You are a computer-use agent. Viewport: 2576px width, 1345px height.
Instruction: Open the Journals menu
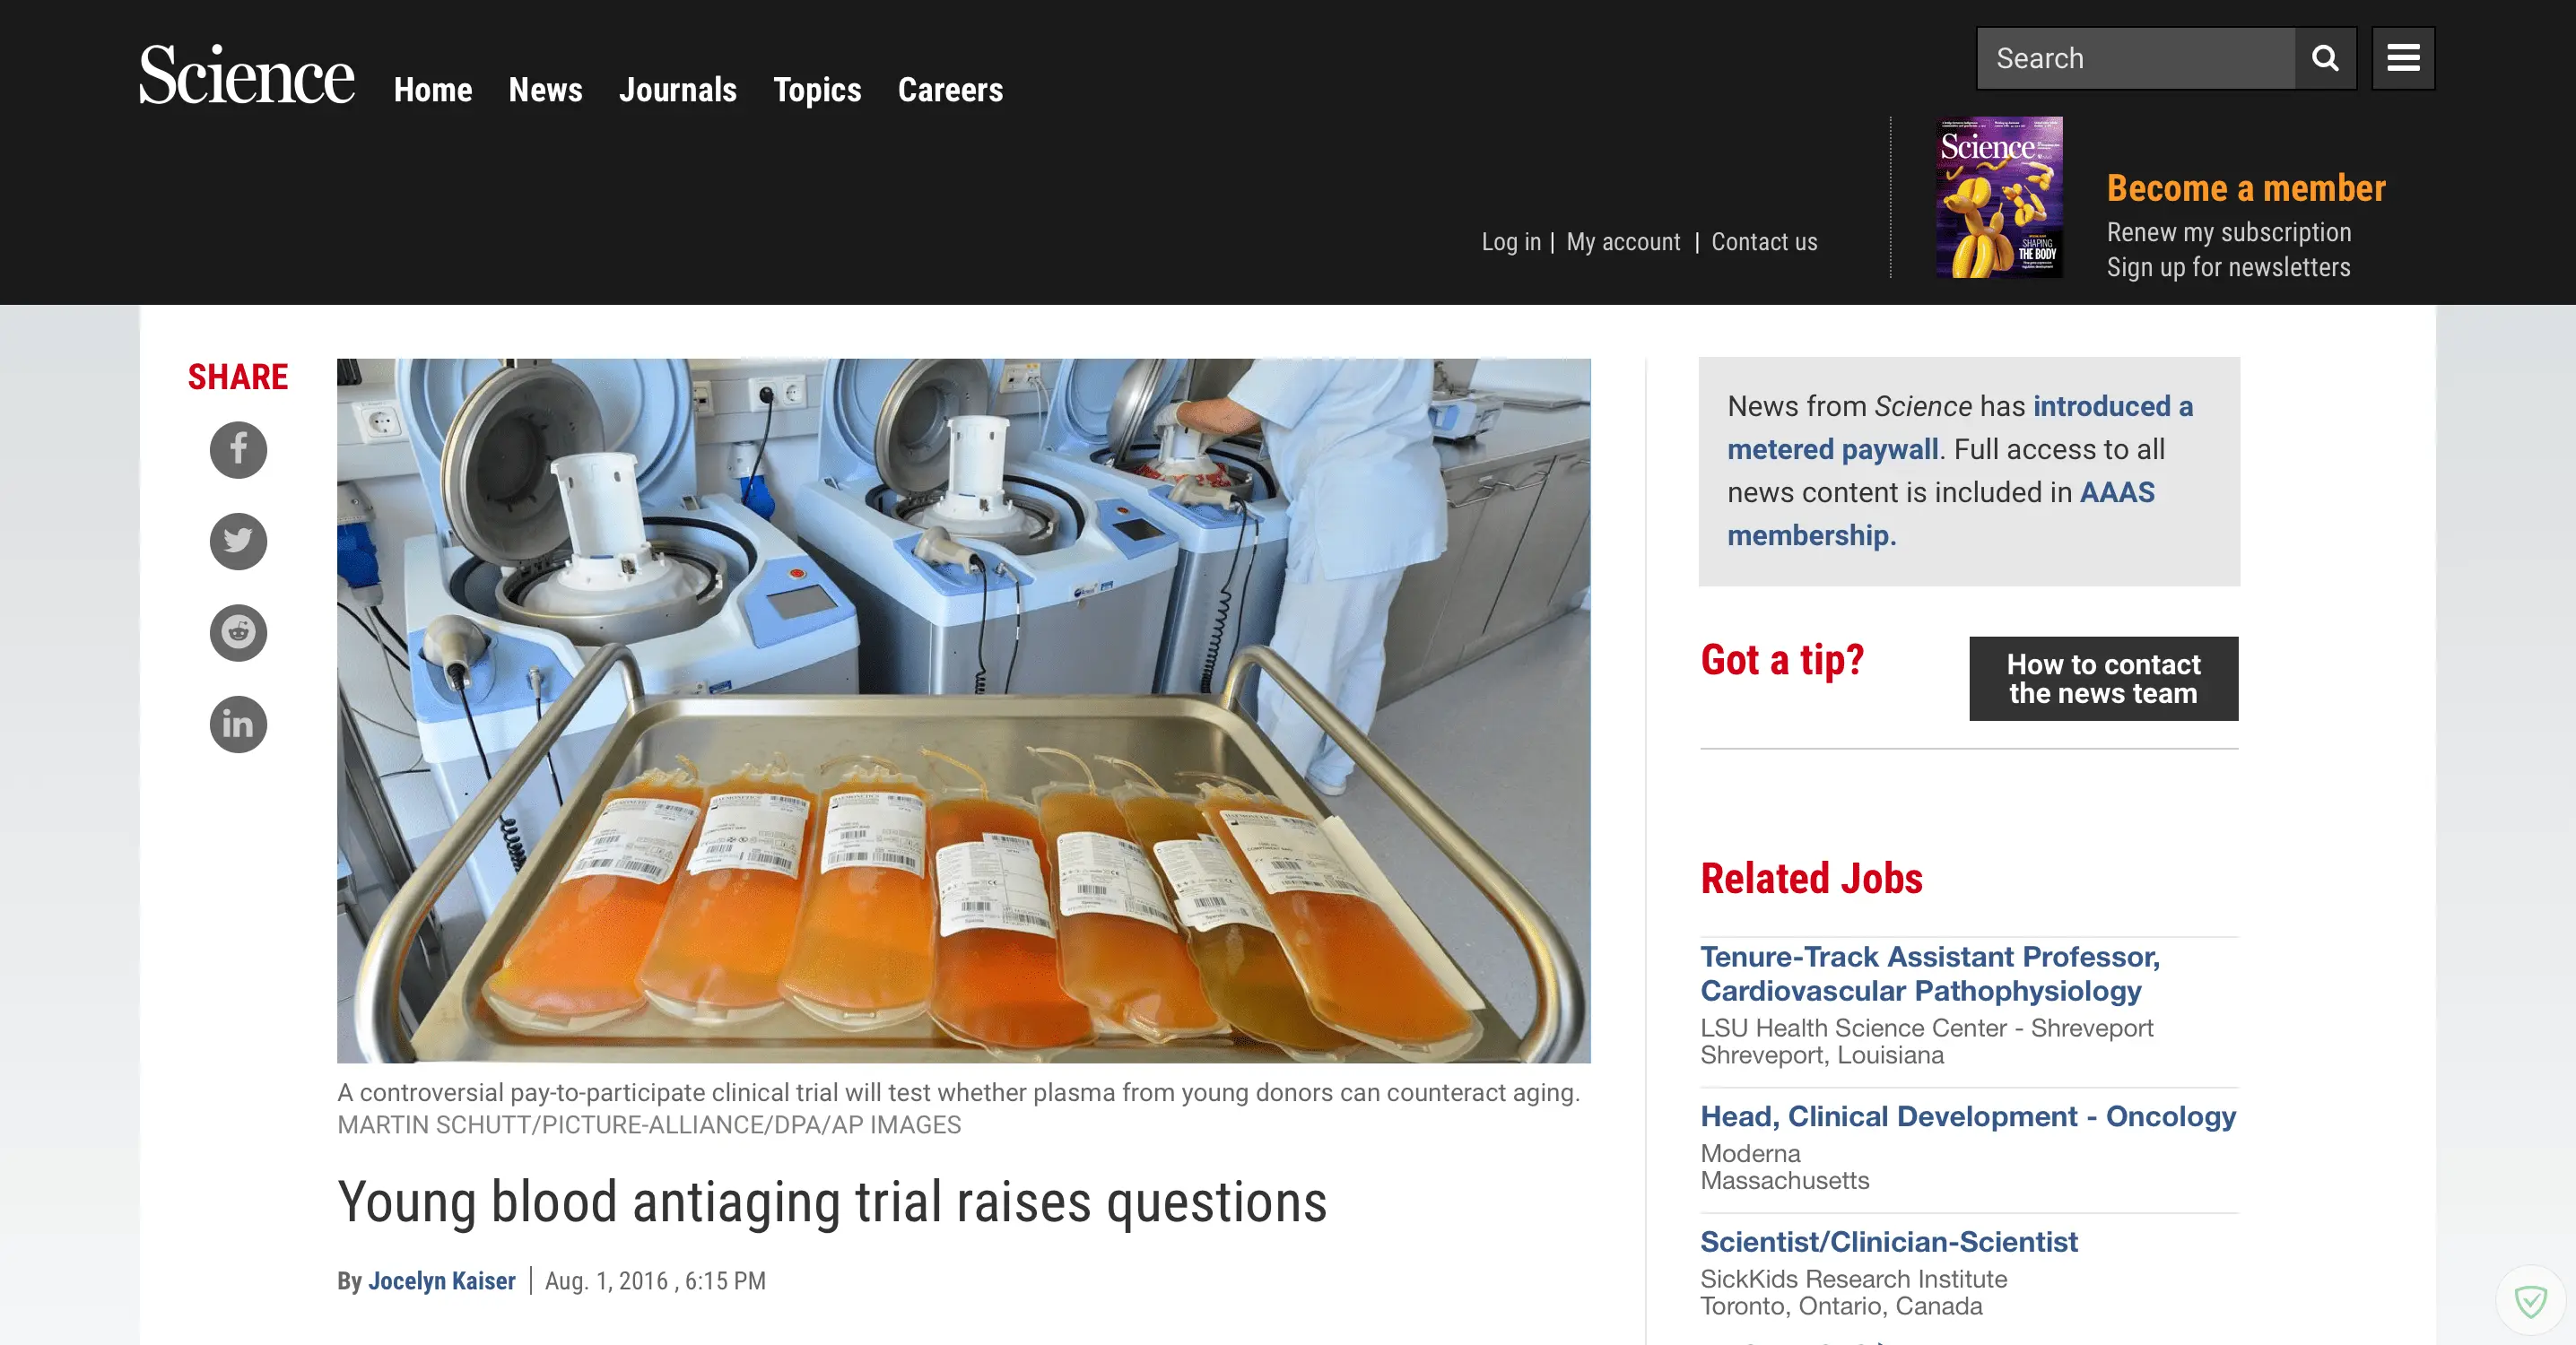coord(677,90)
